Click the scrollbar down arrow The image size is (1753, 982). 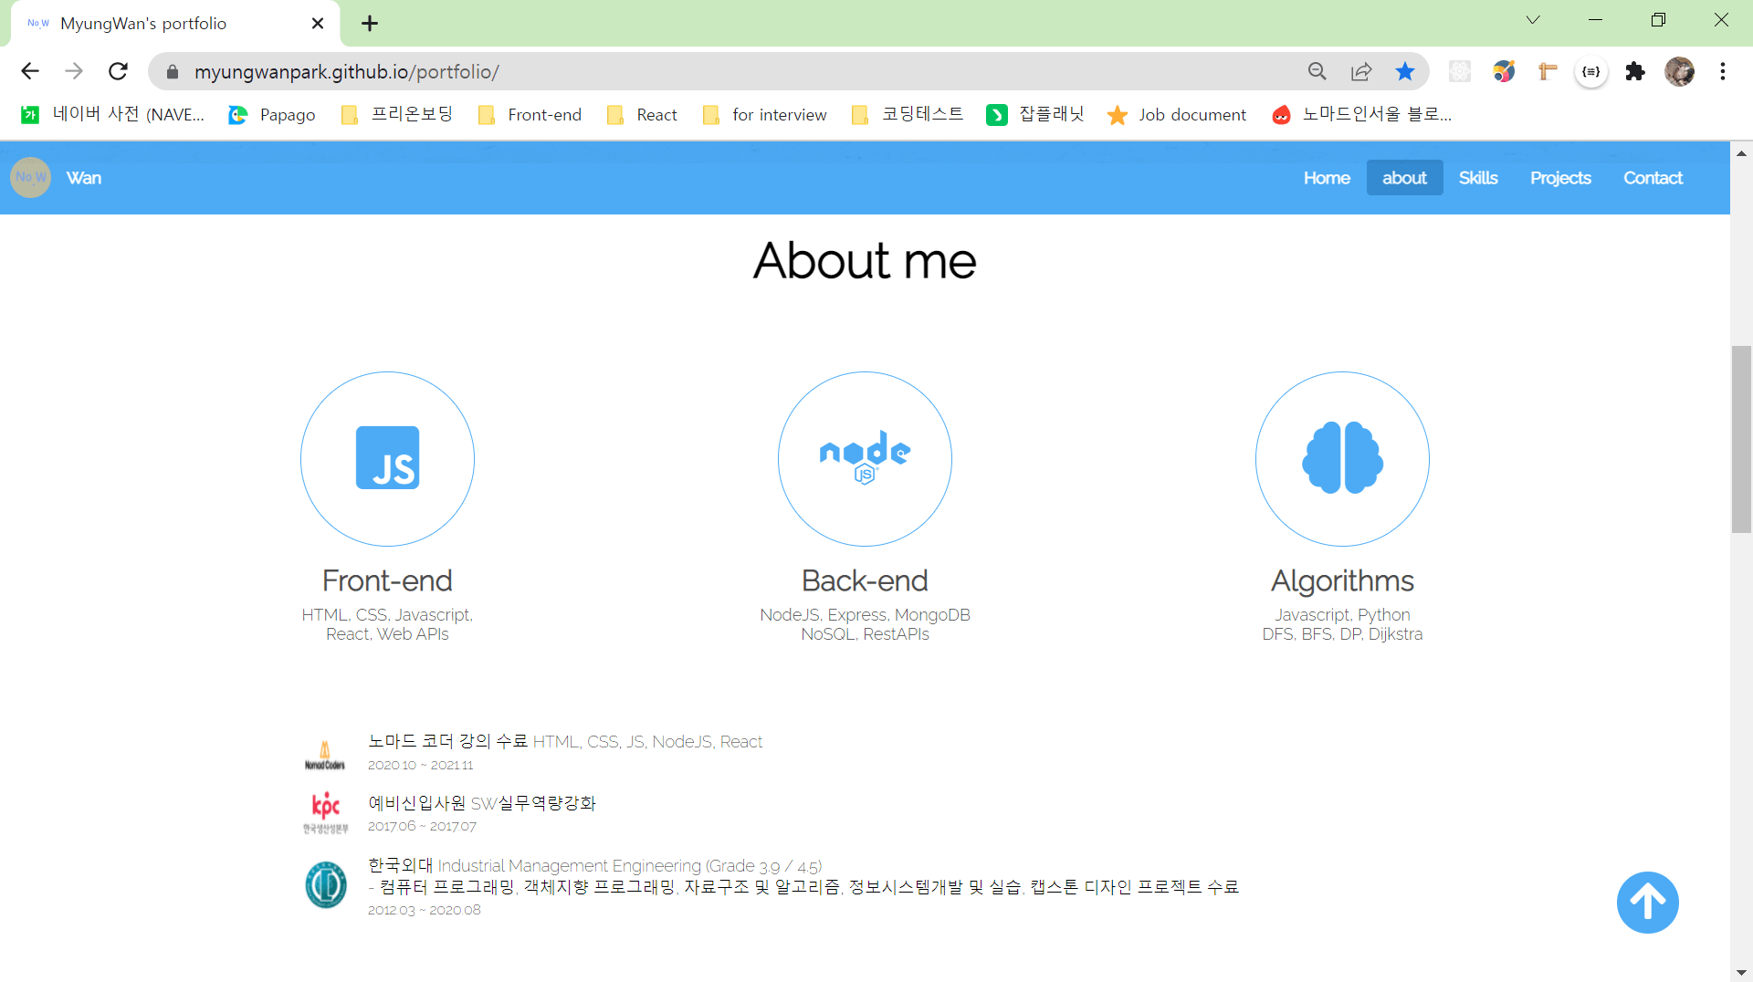(x=1741, y=972)
